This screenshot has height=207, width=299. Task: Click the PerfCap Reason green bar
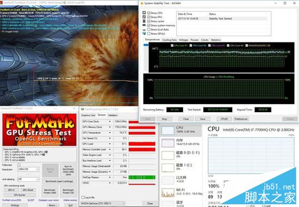click(142, 178)
